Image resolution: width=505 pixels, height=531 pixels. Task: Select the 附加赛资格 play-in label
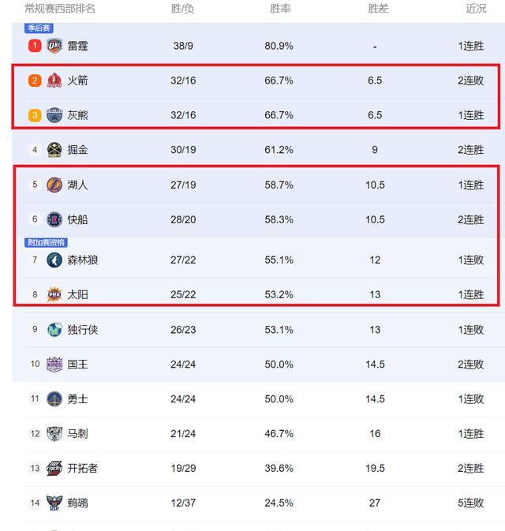pyautogui.click(x=47, y=242)
